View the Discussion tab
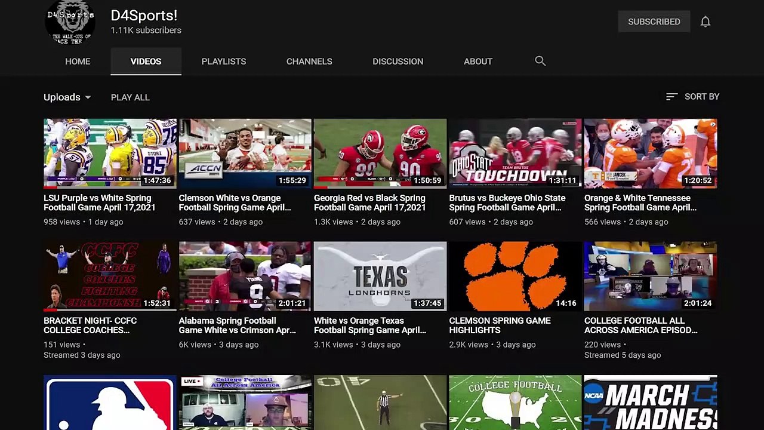Image resolution: width=764 pixels, height=430 pixels. pyautogui.click(x=398, y=62)
